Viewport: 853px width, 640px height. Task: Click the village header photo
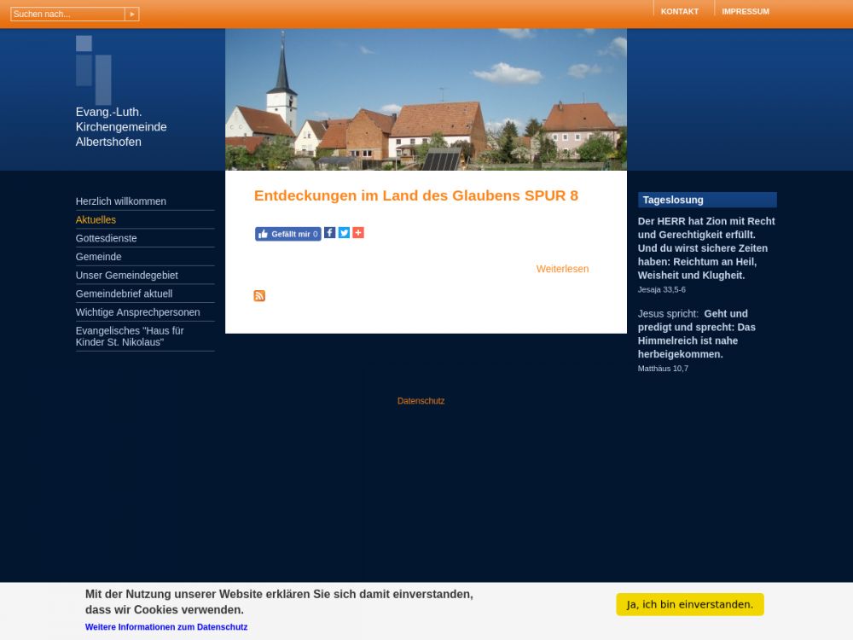click(x=426, y=100)
